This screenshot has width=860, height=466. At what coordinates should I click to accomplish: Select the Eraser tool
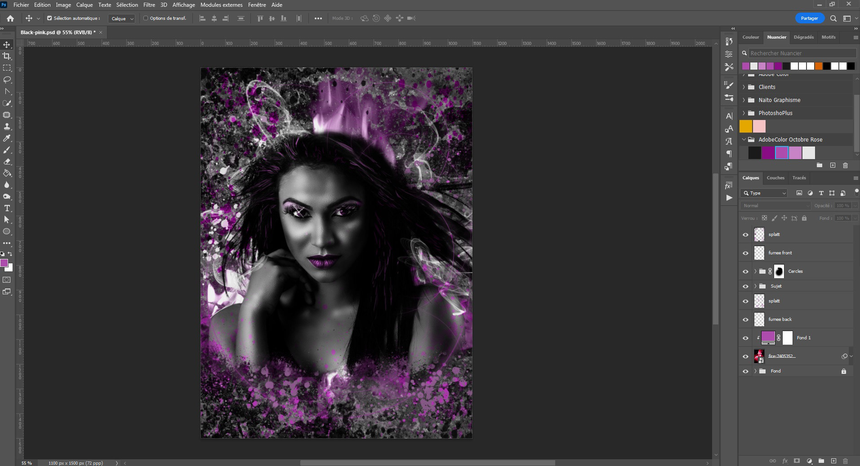pyautogui.click(x=7, y=162)
